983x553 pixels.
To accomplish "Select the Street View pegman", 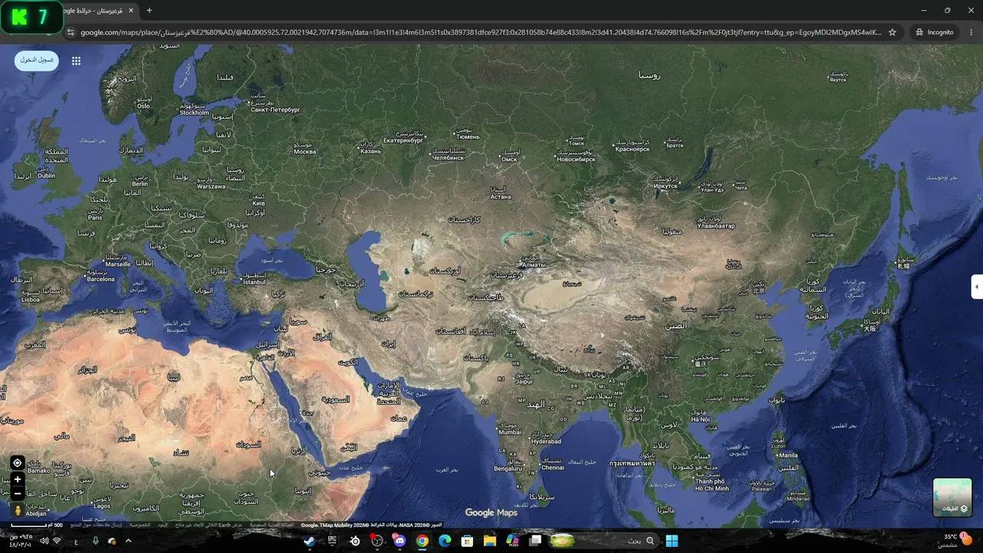I will coord(17,510).
